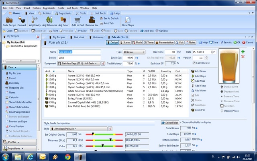Click green plus next to beer image
Viewport: 257px width, 161px height.
coord(243,52)
